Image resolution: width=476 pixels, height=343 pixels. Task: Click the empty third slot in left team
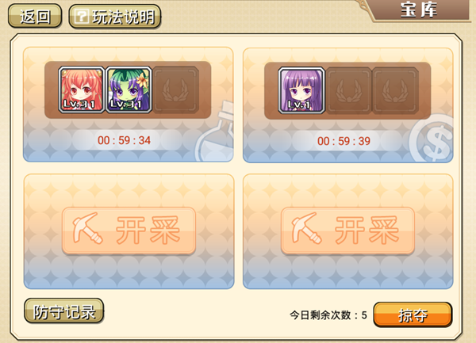click(176, 90)
